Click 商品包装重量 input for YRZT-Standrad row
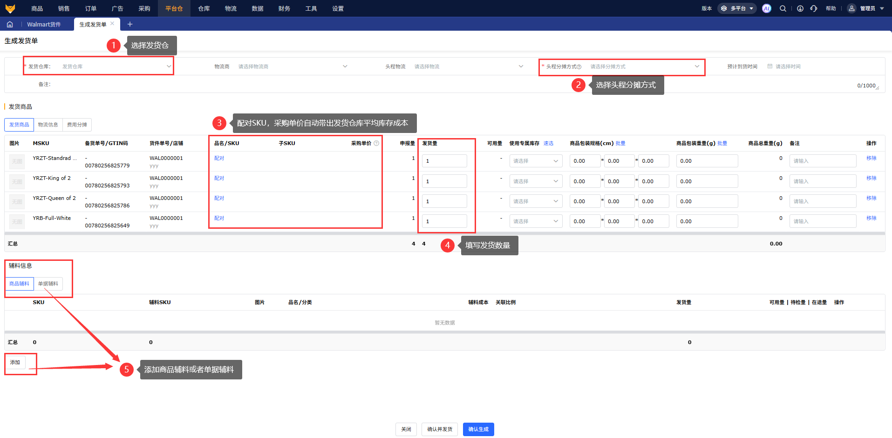 pos(707,161)
